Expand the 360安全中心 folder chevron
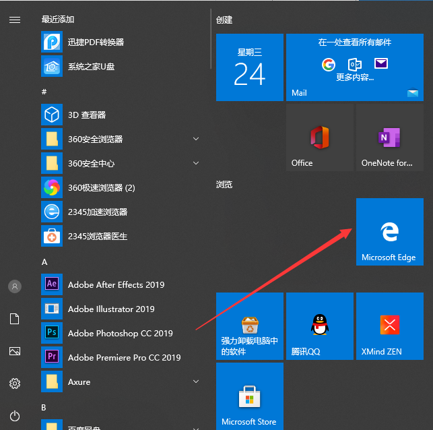 coord(196,163)
